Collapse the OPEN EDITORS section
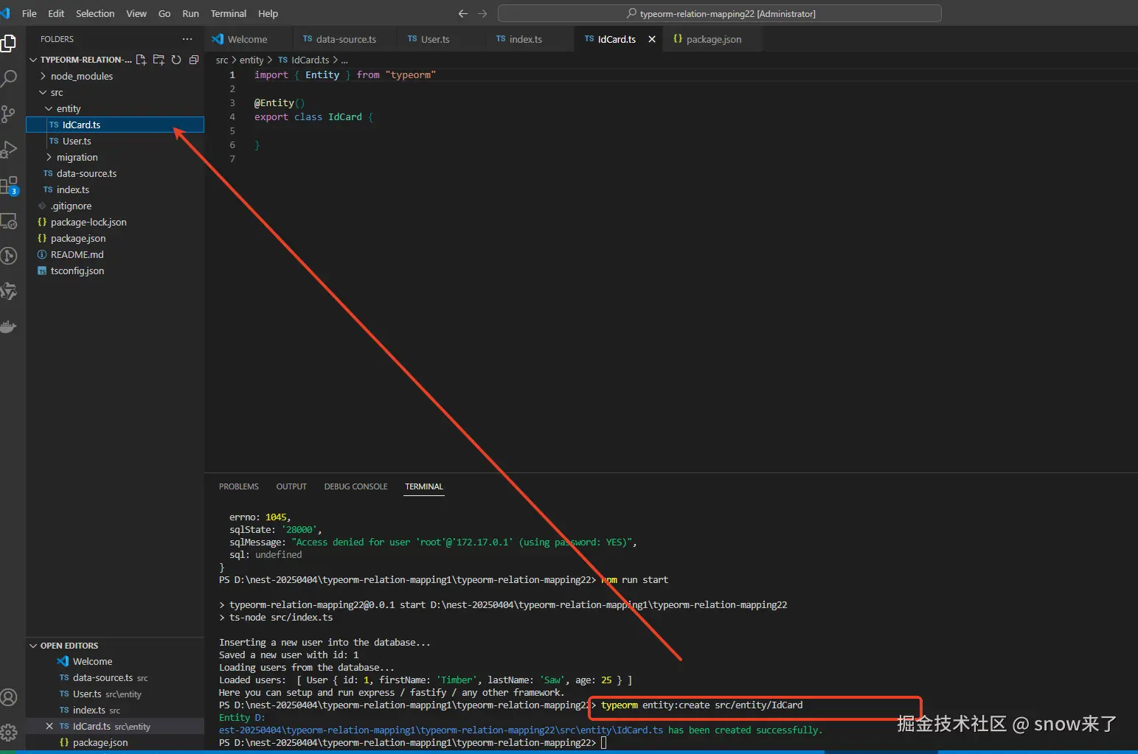 (x=33, y=646)
